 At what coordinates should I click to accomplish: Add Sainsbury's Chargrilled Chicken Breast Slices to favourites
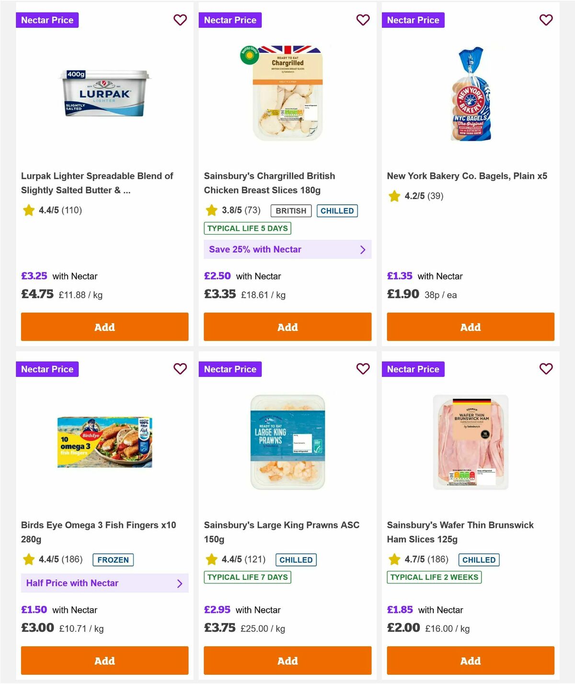coord(363,20)
